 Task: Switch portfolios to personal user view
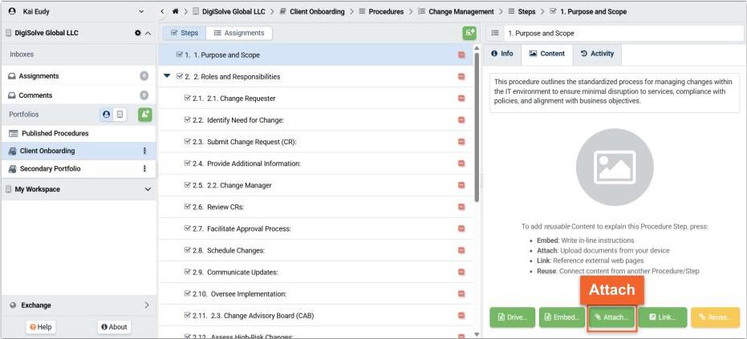[x=108, y=115]
